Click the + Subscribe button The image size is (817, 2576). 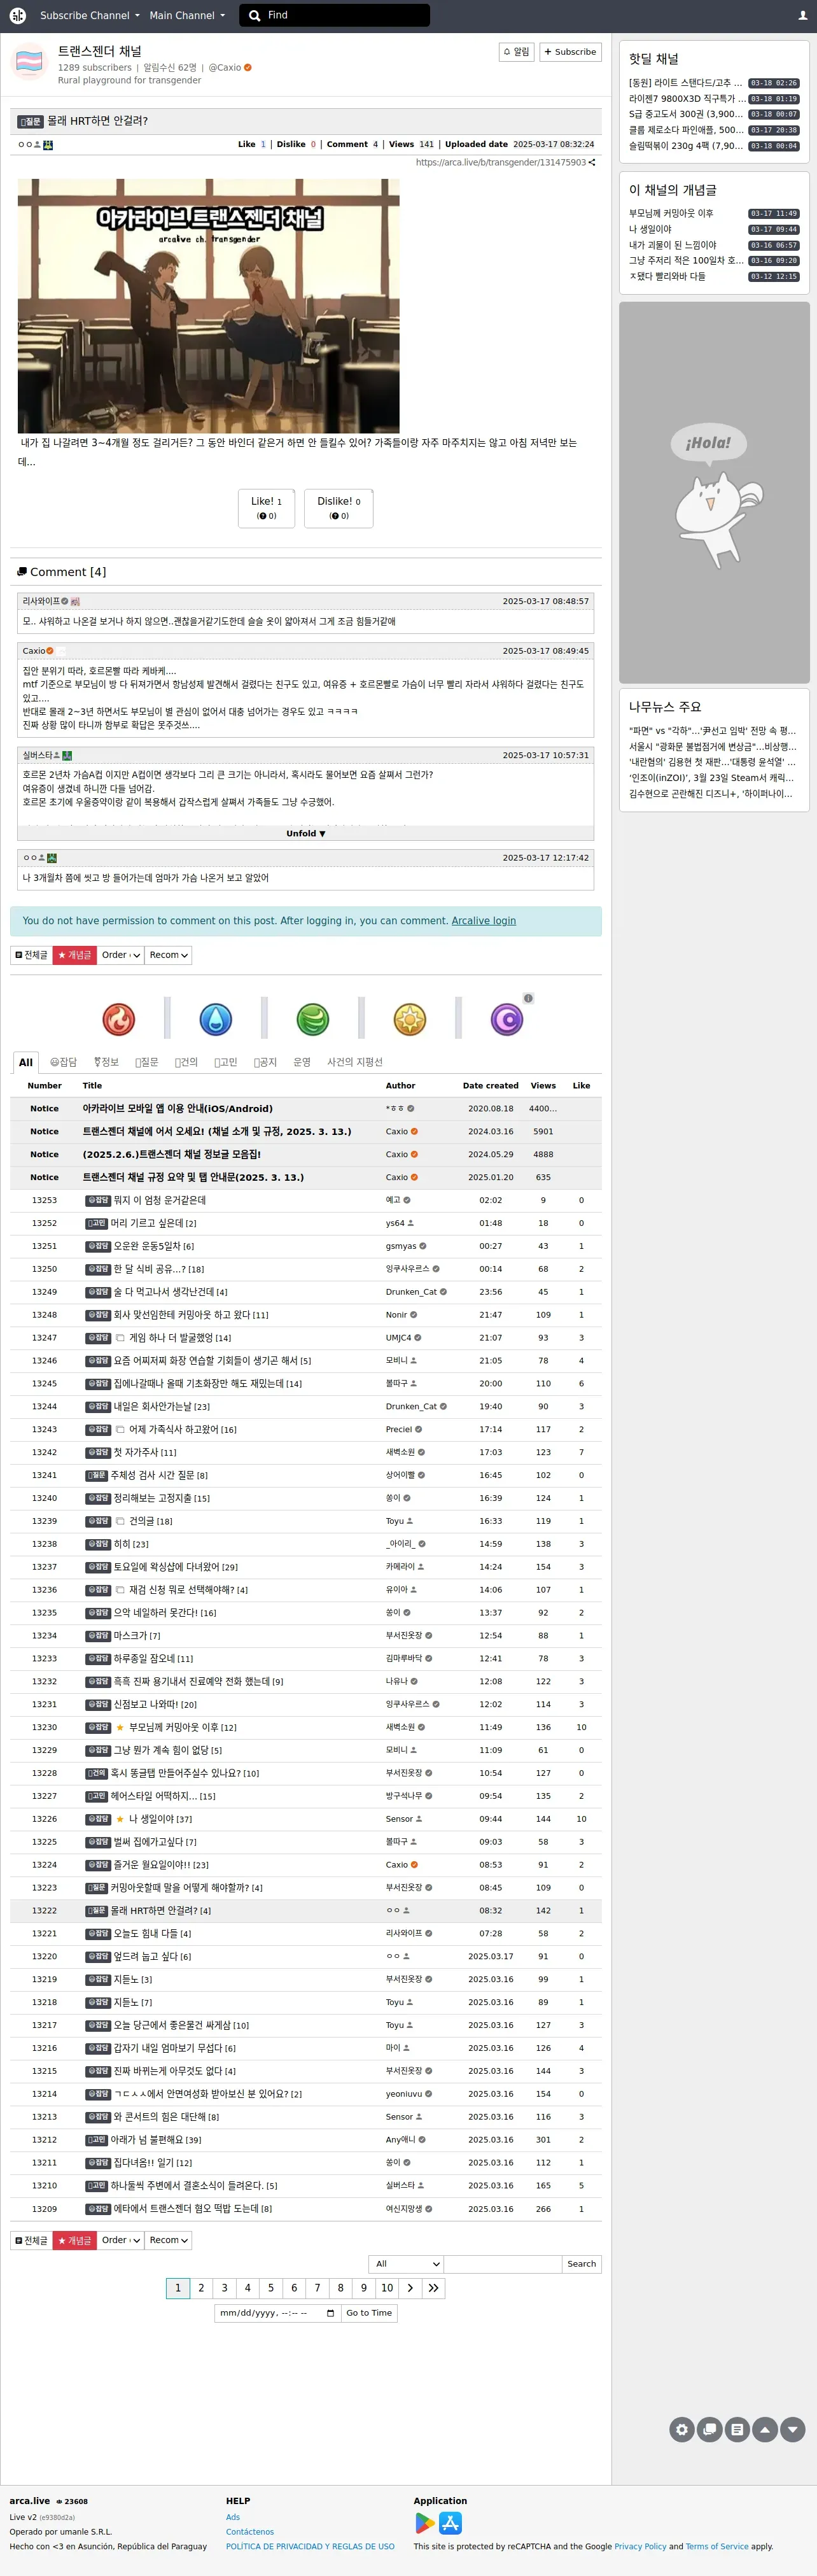pos(570,52)
